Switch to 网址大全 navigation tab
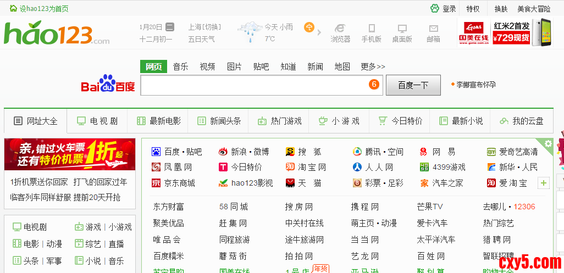This screenshot has height=273, width=564. pyautogui.click(x=36, y=121)
